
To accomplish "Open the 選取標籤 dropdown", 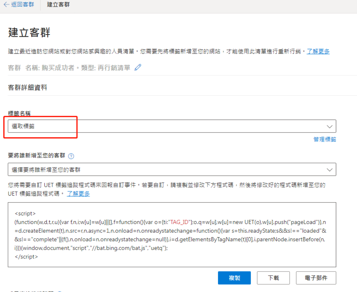I will tap(172, 126).
